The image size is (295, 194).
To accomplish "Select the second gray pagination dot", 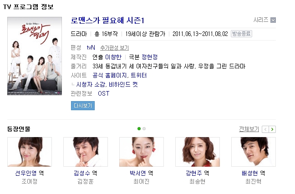I will pyautogui.click(x=144, y=129).
